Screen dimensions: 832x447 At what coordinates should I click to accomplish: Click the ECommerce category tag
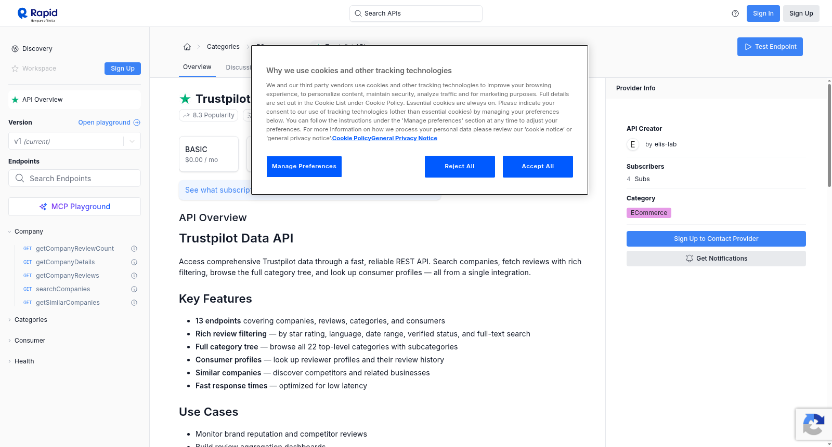pos(649,213)
